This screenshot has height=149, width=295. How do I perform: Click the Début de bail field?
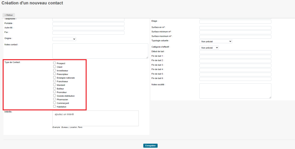[x=235, y=52]
